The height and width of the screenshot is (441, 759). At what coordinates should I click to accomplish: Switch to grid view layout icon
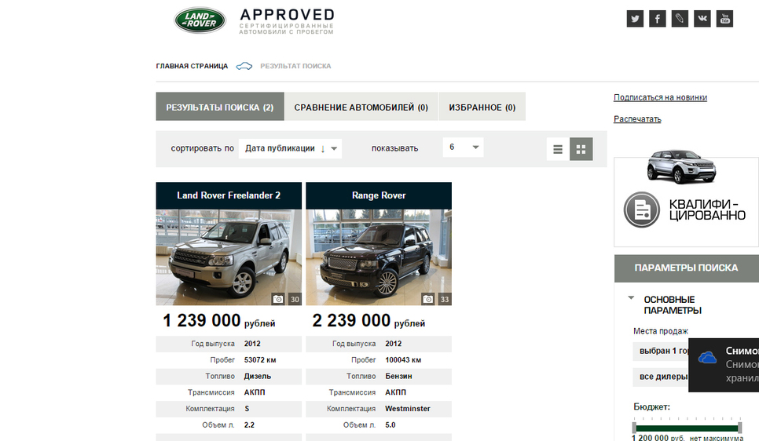click(x=581, y=149)
